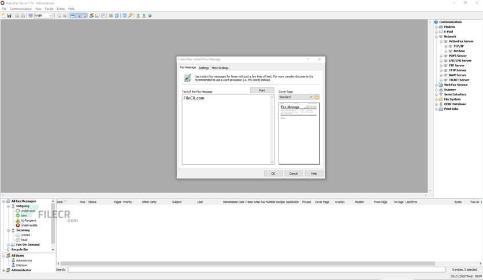483x280 pixels.
Task: Click the dialog's question mark help icon
Action: coord(308,59)
